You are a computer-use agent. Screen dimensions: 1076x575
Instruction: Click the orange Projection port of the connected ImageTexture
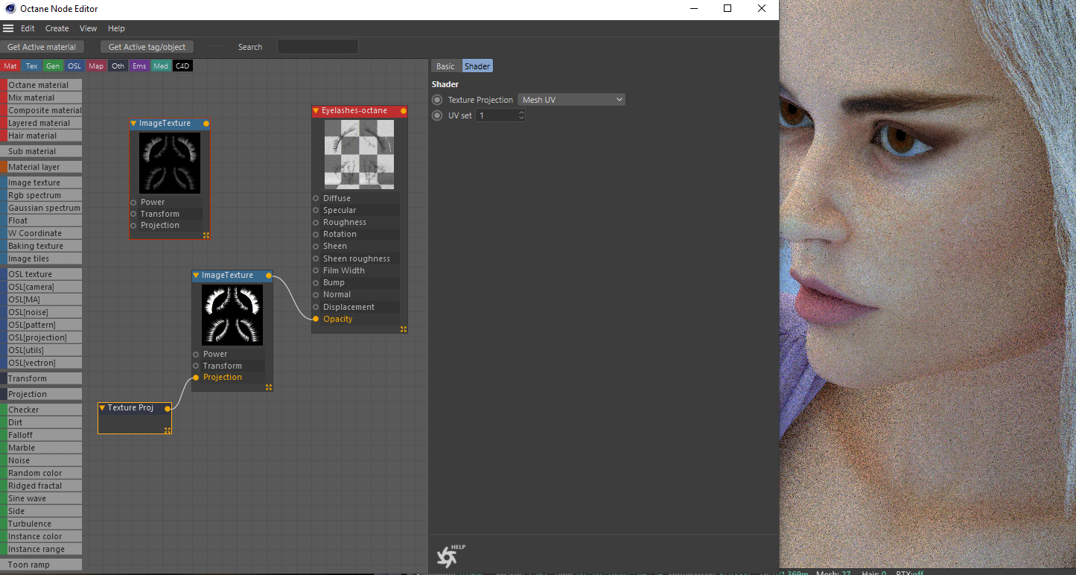pyautogui.click(x=196, y=378)
